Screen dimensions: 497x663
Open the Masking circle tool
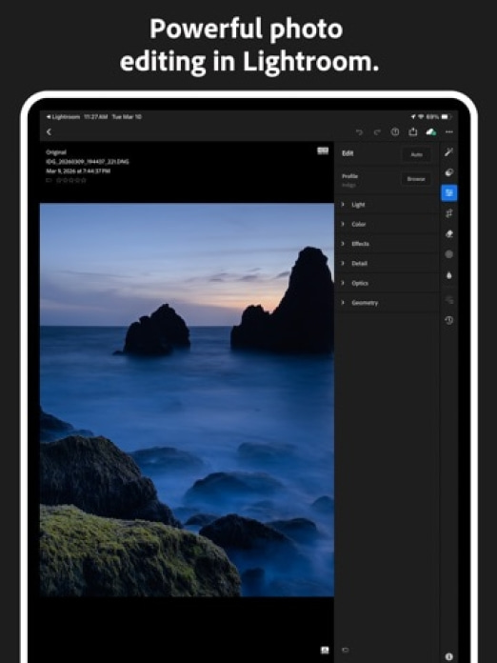pos(448,254)
